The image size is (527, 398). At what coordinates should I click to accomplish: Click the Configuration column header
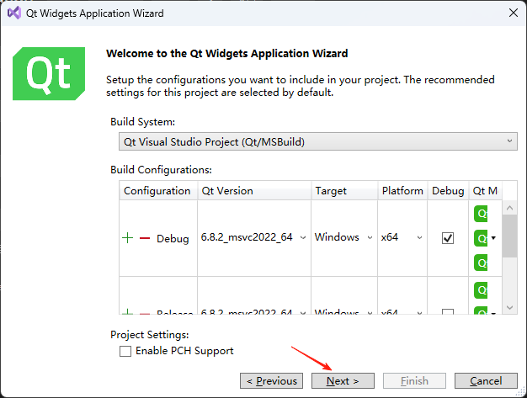pos(158,190)
